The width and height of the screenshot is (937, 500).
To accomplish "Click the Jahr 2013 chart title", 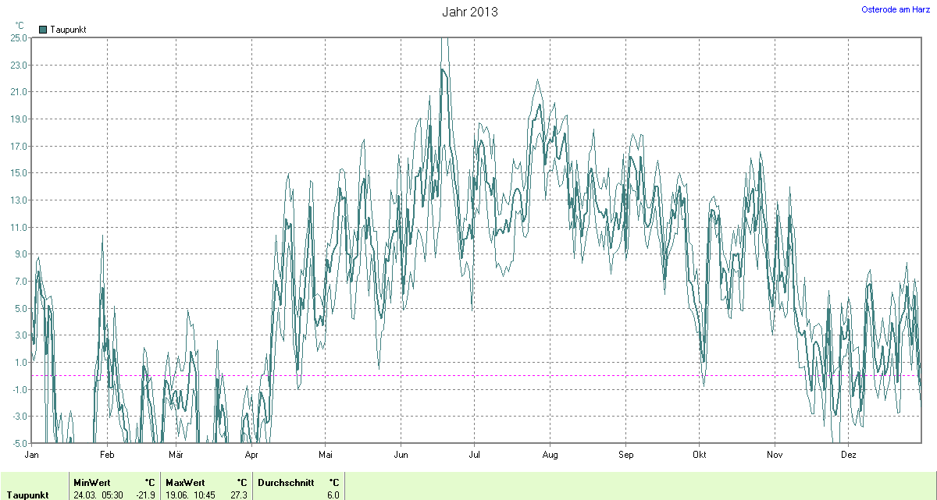I will (x=469, y=12).
